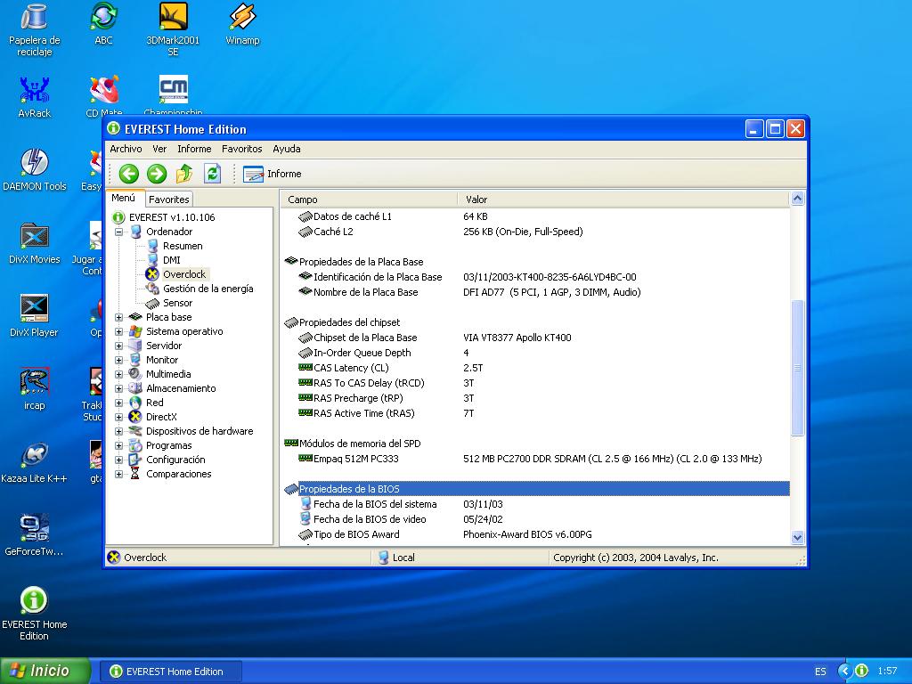Click the Inicio start button
This screenshot has height=684, width=912.
45,671
